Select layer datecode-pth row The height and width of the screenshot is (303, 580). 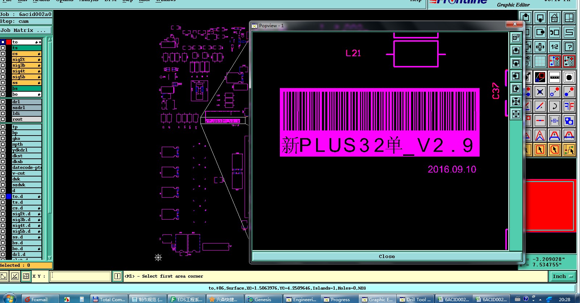point(27,167)
